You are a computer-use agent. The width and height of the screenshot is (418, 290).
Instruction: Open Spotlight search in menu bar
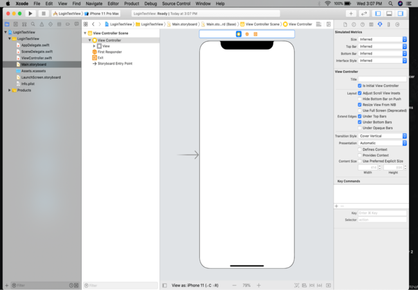[390, 3]
